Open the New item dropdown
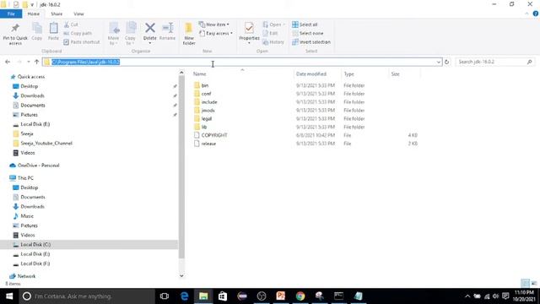540x304 pixels. pos(213,24)
